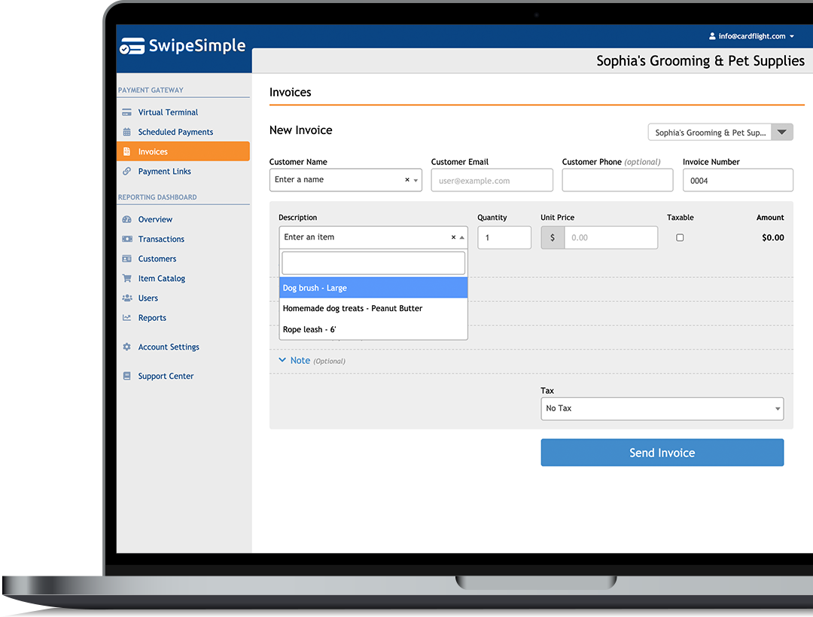Clear the Customer Name field with the x
Screen dimensions: 813x617
click(x=407, y=179)
